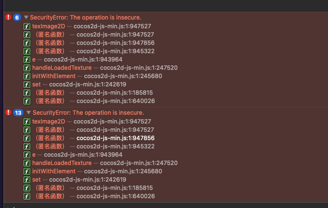
Task: Open cocos2d-js-min.js:1:245680 link in second error
Action: tap(123, 171)
